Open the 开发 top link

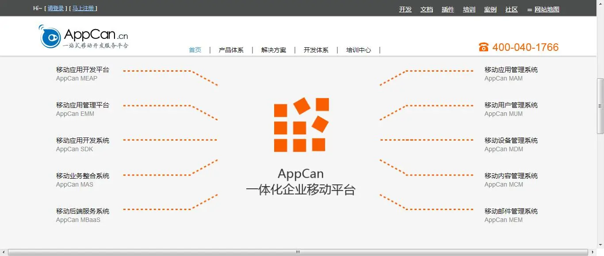(x=405, y=9)
